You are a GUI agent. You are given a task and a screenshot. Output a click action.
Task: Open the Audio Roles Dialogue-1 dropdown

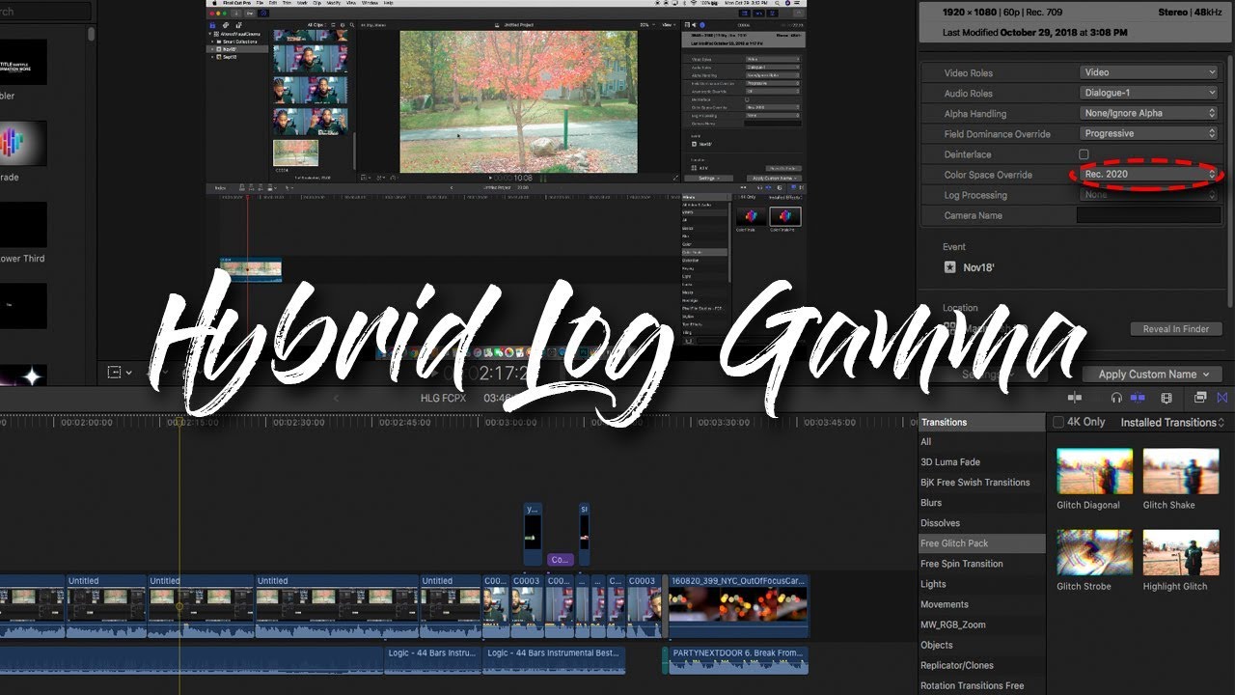[1148, 93]
